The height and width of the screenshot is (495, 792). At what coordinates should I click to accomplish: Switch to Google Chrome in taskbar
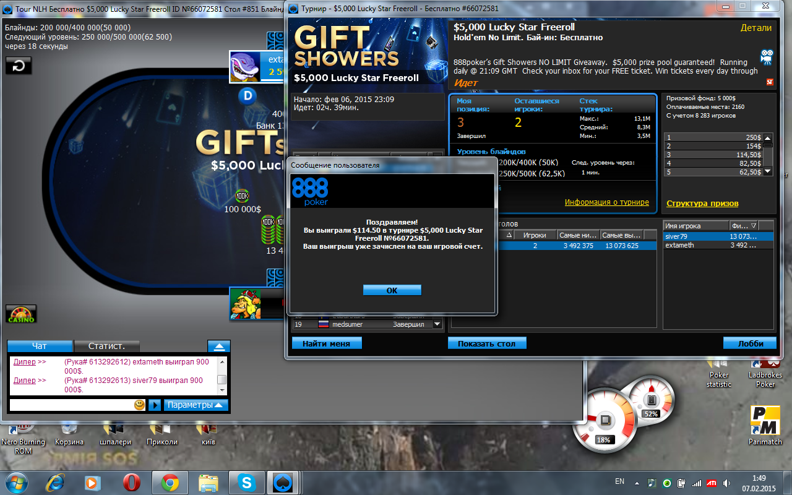point(170,482)
